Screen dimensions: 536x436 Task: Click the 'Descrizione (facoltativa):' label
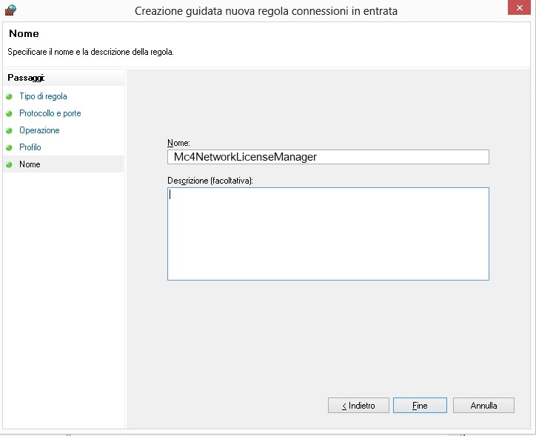(210, 180)
